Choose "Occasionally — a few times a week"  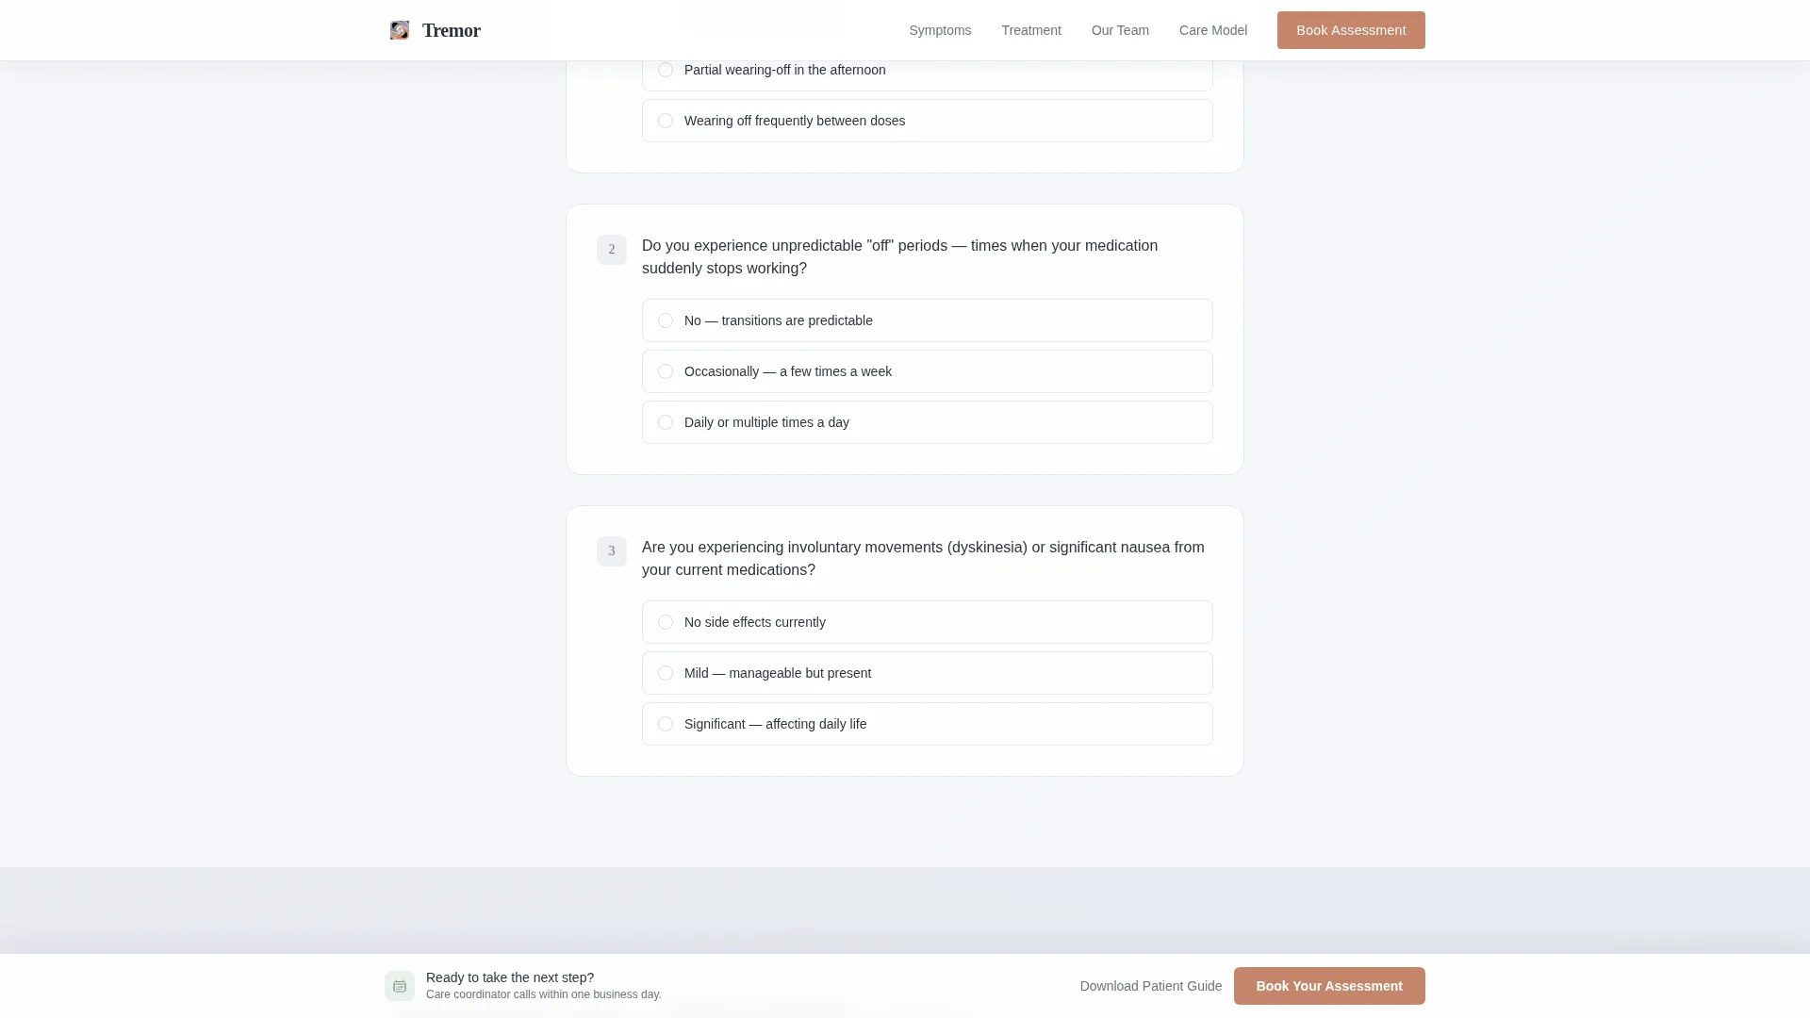click(928, 371)
